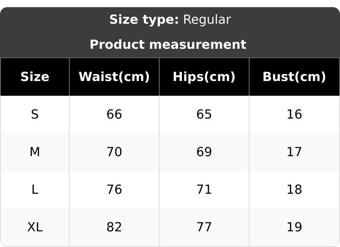Select the M size row label
Viewport: 340px width, 247px height.
35,152
